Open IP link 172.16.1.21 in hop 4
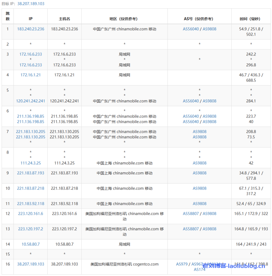Screen dimensions: 272x276 [31, 75]
